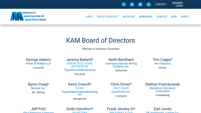Viewport: 201px width, 113px height.
Task: Open the News menu
Action: point(174,17)
